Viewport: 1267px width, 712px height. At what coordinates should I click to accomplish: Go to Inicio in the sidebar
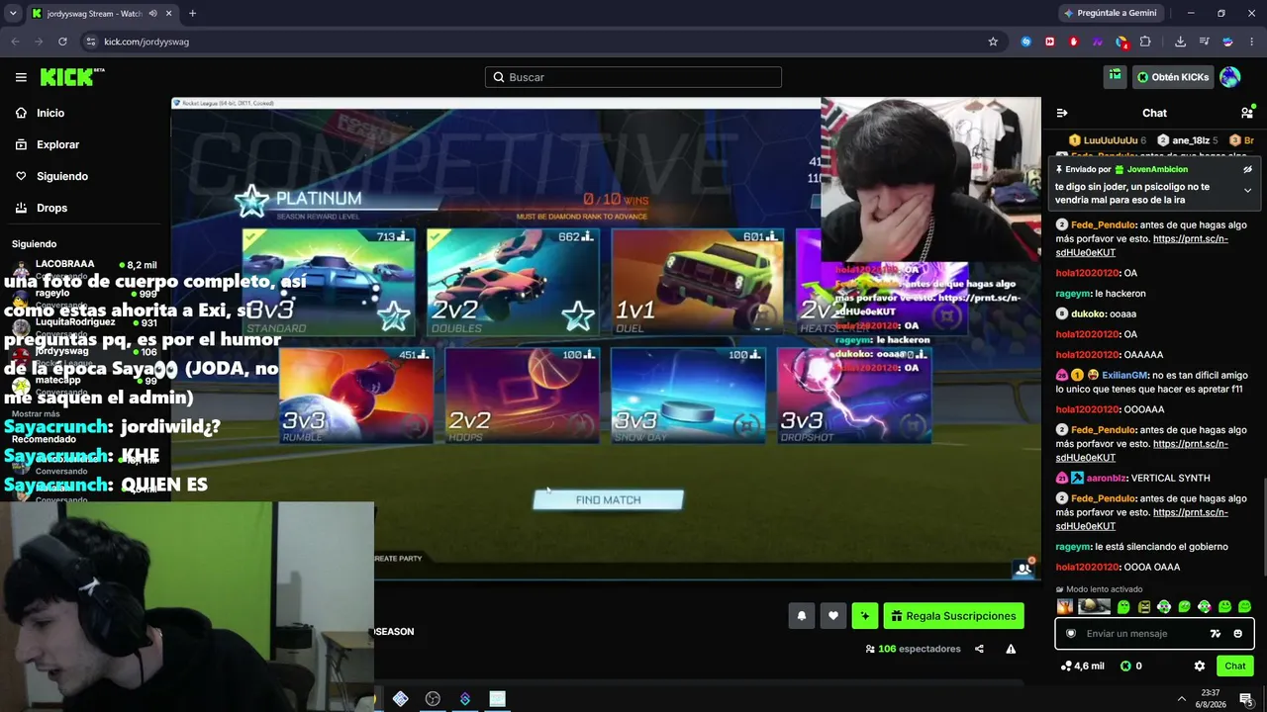click(50, 113)
